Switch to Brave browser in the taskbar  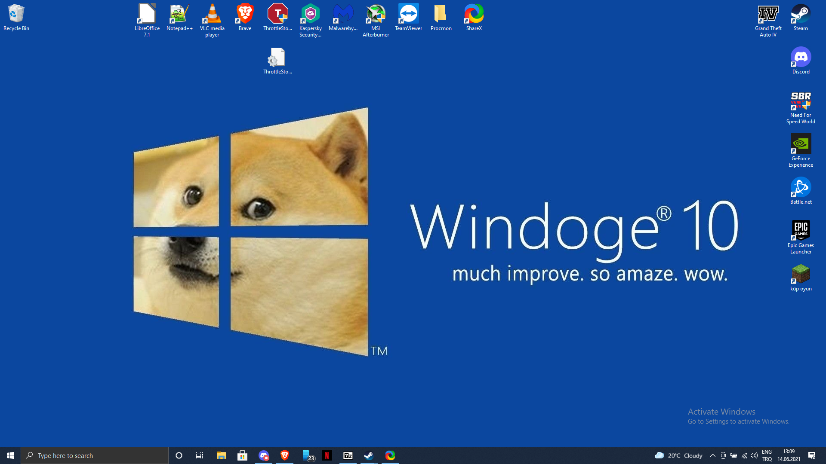click(284, 455)
